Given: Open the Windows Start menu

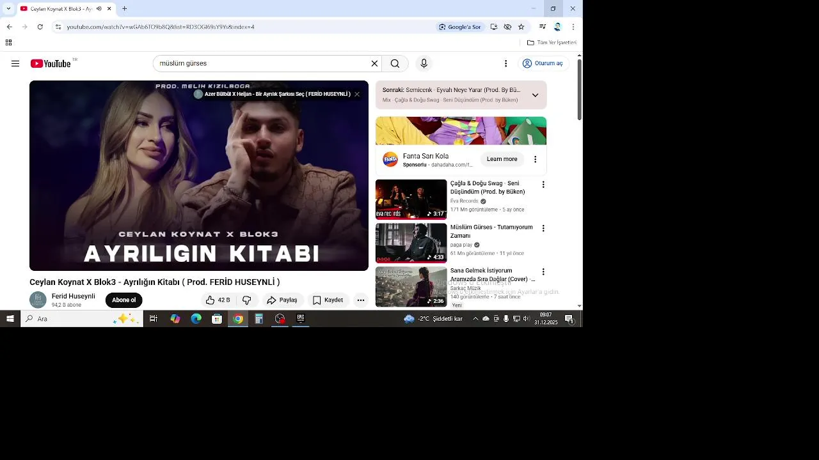Looking at the screenshot, I should tap(10, 319).
